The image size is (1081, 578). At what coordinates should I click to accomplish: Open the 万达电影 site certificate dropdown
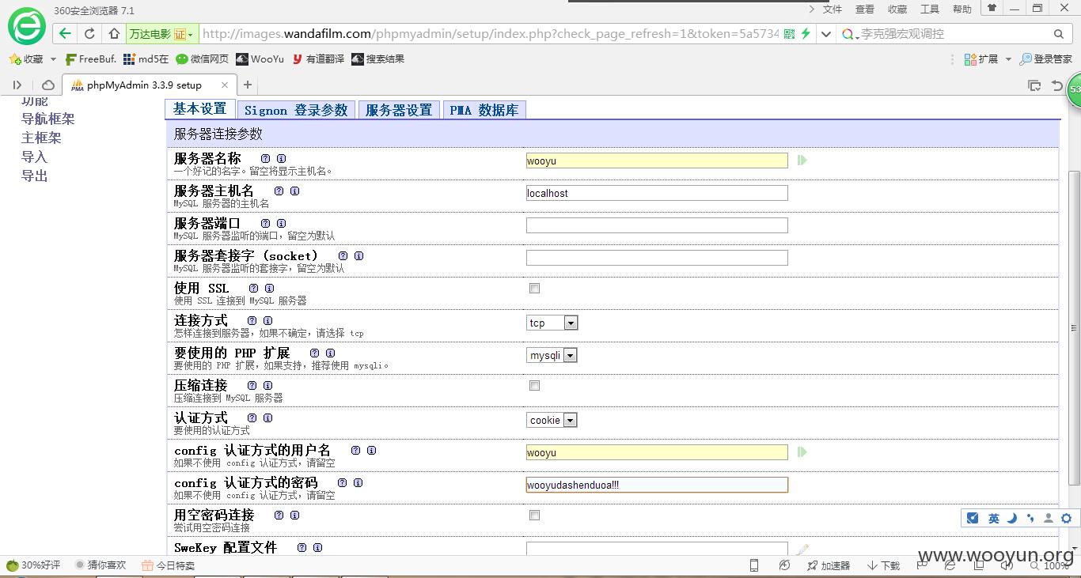pos(162,34)
